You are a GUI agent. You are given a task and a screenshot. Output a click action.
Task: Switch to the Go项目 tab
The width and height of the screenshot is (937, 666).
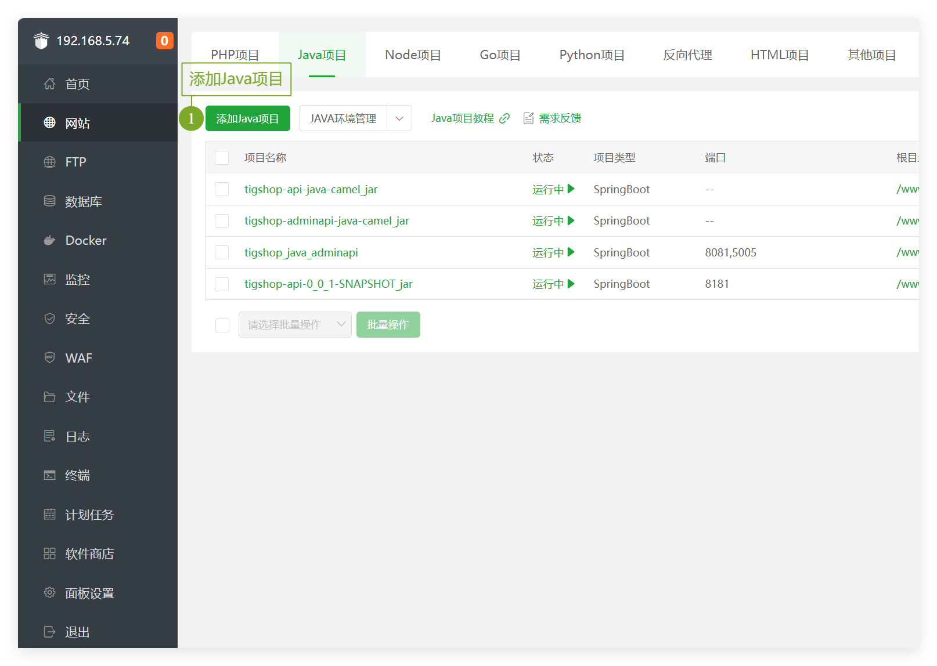click(500, 55)
